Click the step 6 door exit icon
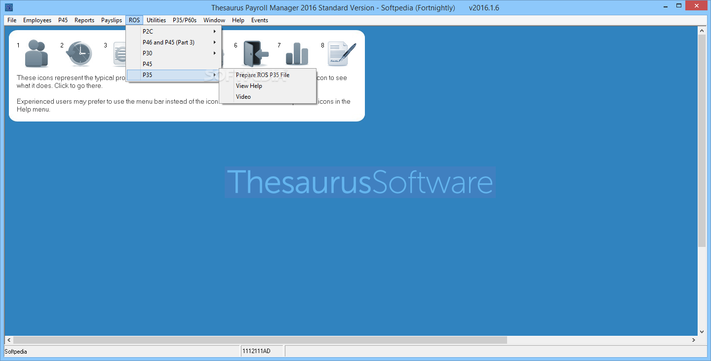711x361 pixels. (x=256, y=53)
